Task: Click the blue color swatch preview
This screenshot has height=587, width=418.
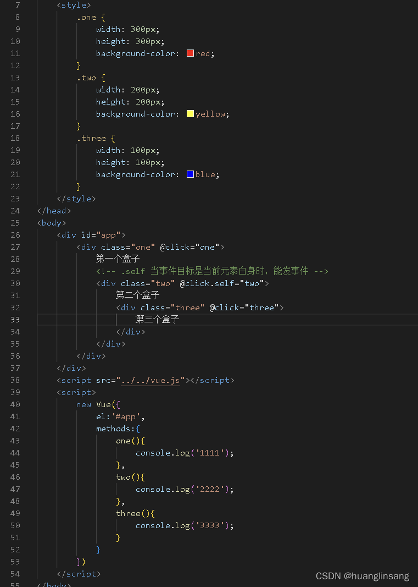Action: pos(190,174)
